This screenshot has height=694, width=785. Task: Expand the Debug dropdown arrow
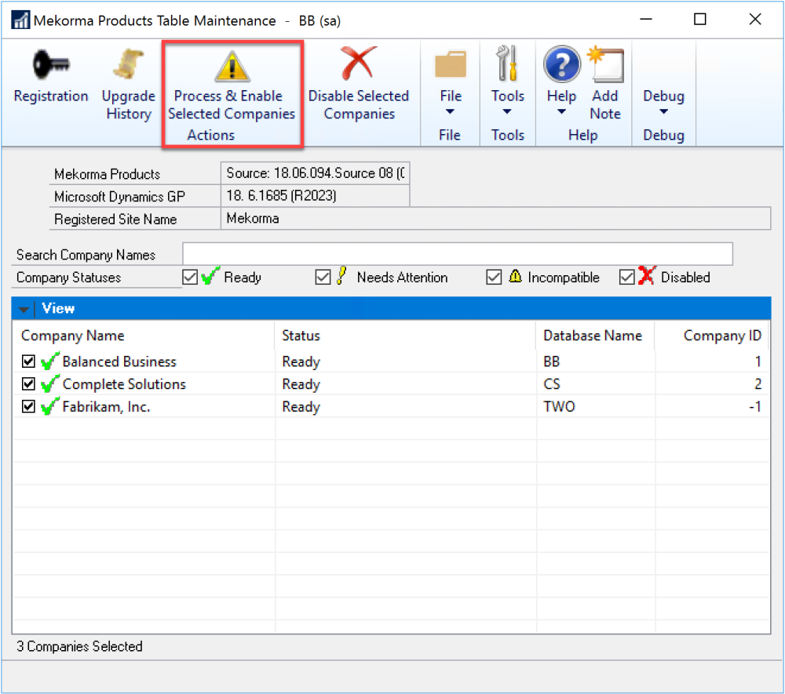[x=663, y=111]
